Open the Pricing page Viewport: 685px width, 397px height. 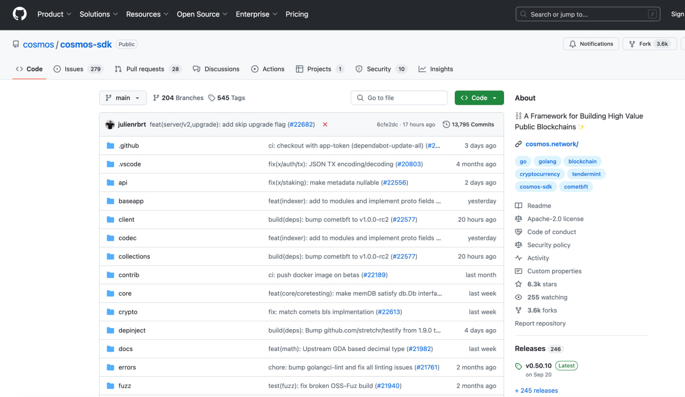click(297, 14)
